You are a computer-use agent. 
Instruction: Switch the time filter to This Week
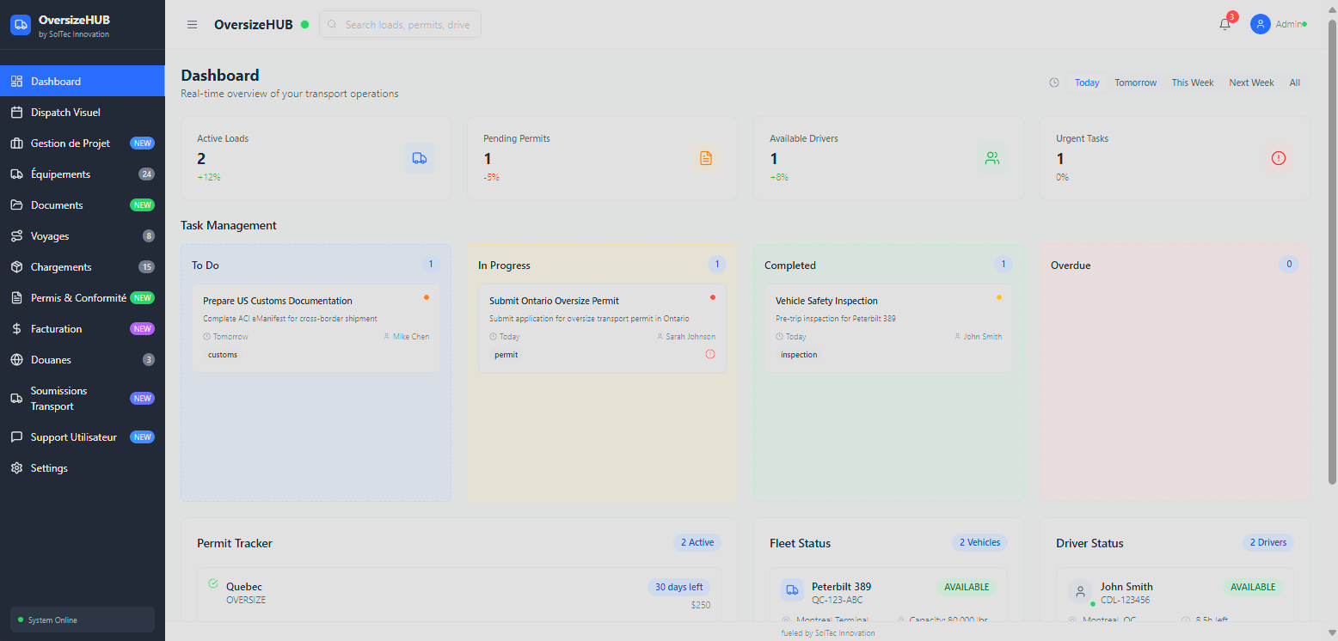(1193, 82)
